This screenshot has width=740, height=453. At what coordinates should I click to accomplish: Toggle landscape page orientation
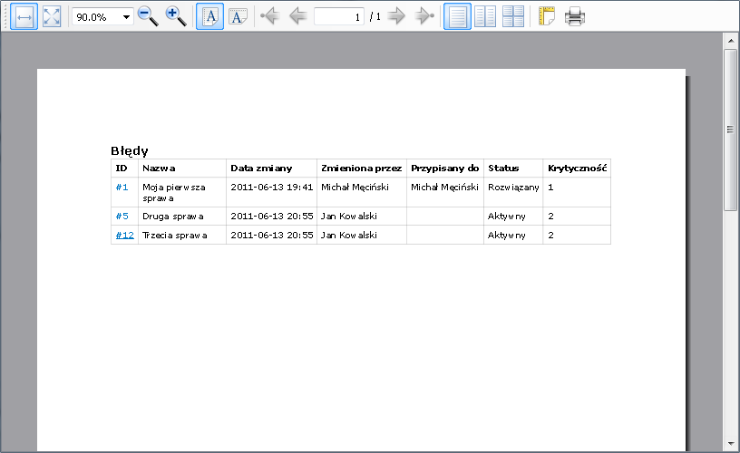[238, 16]
